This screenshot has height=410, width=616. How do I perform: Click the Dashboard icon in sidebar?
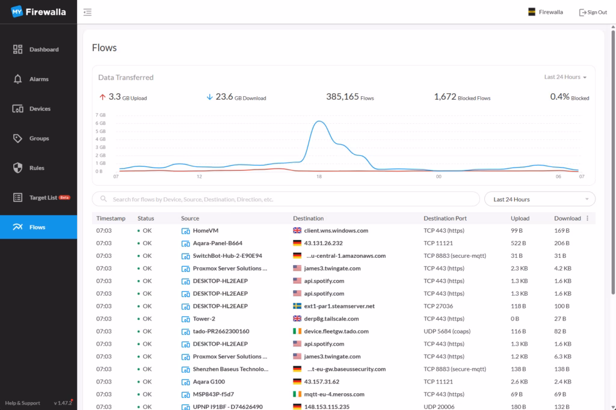coord(17,49)
